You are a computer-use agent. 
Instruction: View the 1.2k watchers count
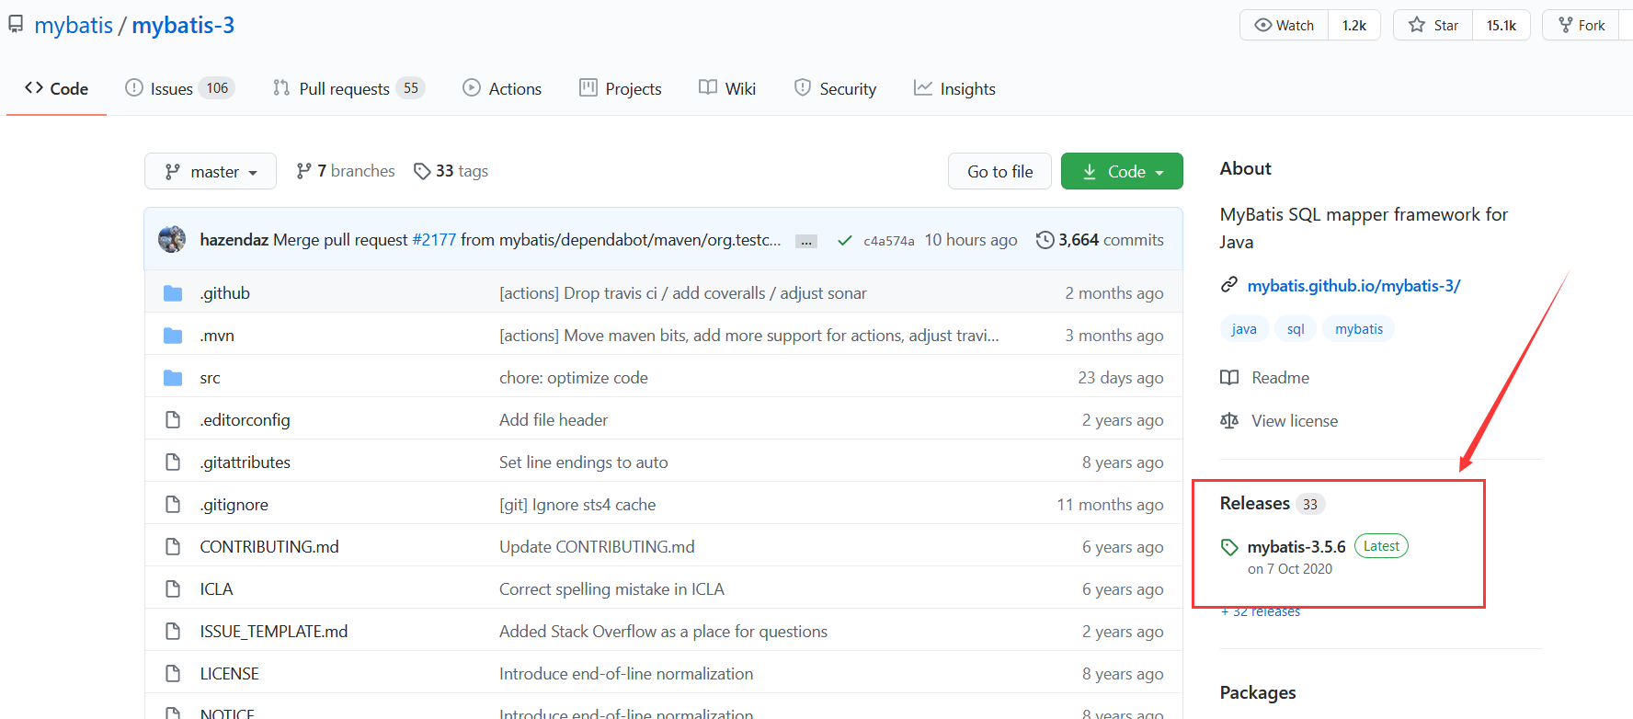point(1354,25)
